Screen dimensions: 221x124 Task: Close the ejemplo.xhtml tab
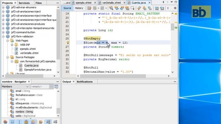point(95,3)
